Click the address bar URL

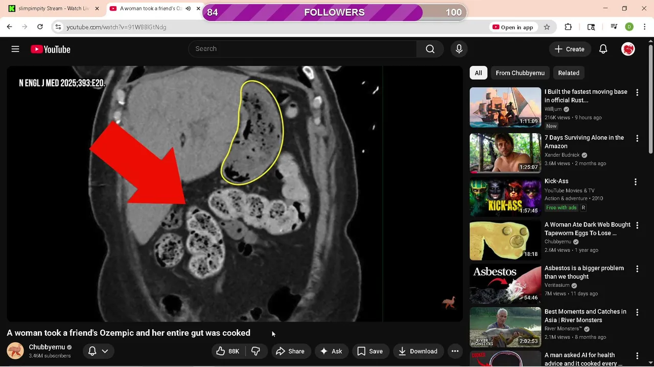click(x=116, y=27)
